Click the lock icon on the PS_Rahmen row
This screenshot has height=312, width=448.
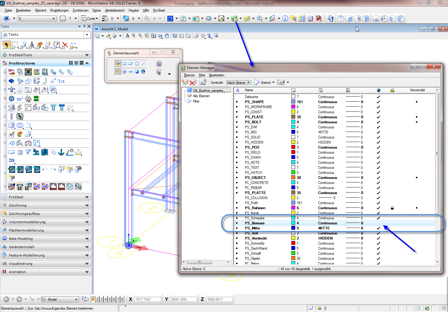(392, 208)
